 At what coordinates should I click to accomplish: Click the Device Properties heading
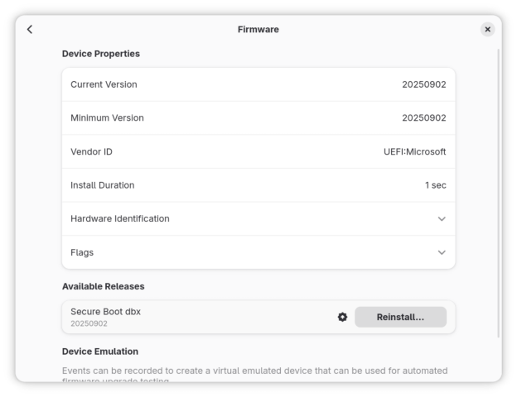(x=101, y=54)
